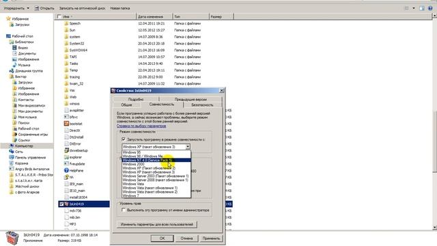The width and height of the screenshot is (437, 246).
Task: Create a folder with Новая папка
Action: 120,8
